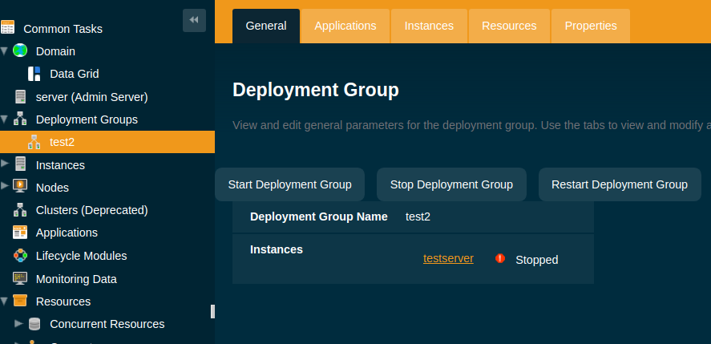Screen dimensions: 711x344
Task: Click the Lifecycle Modules icon
Action: tap(20, 256)
